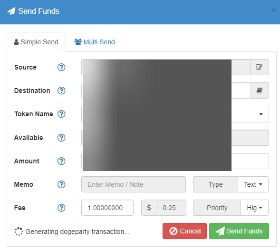
Task: Select the Simple Send tab
Action: pos(36,42)
